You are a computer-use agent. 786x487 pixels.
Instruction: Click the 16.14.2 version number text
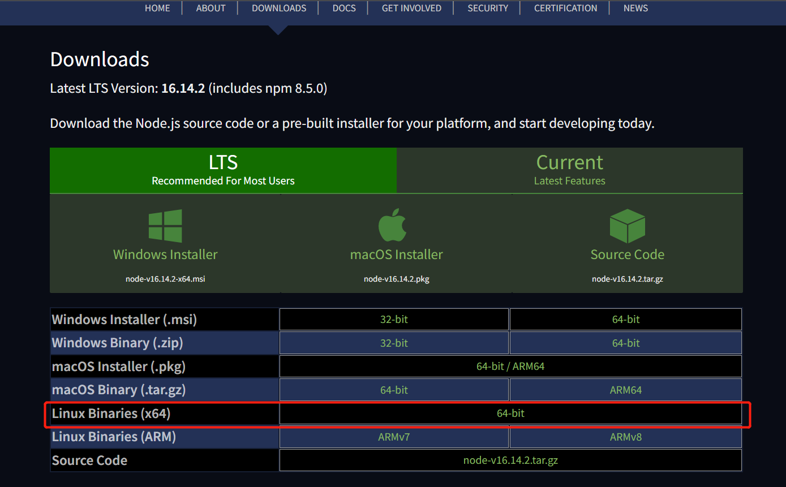(183, 88)
